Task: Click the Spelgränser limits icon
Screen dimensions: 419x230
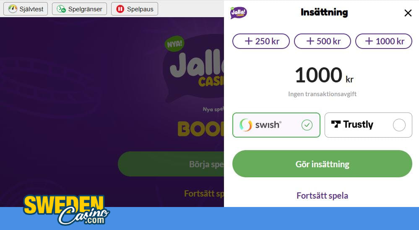Action: pos(61,9)
